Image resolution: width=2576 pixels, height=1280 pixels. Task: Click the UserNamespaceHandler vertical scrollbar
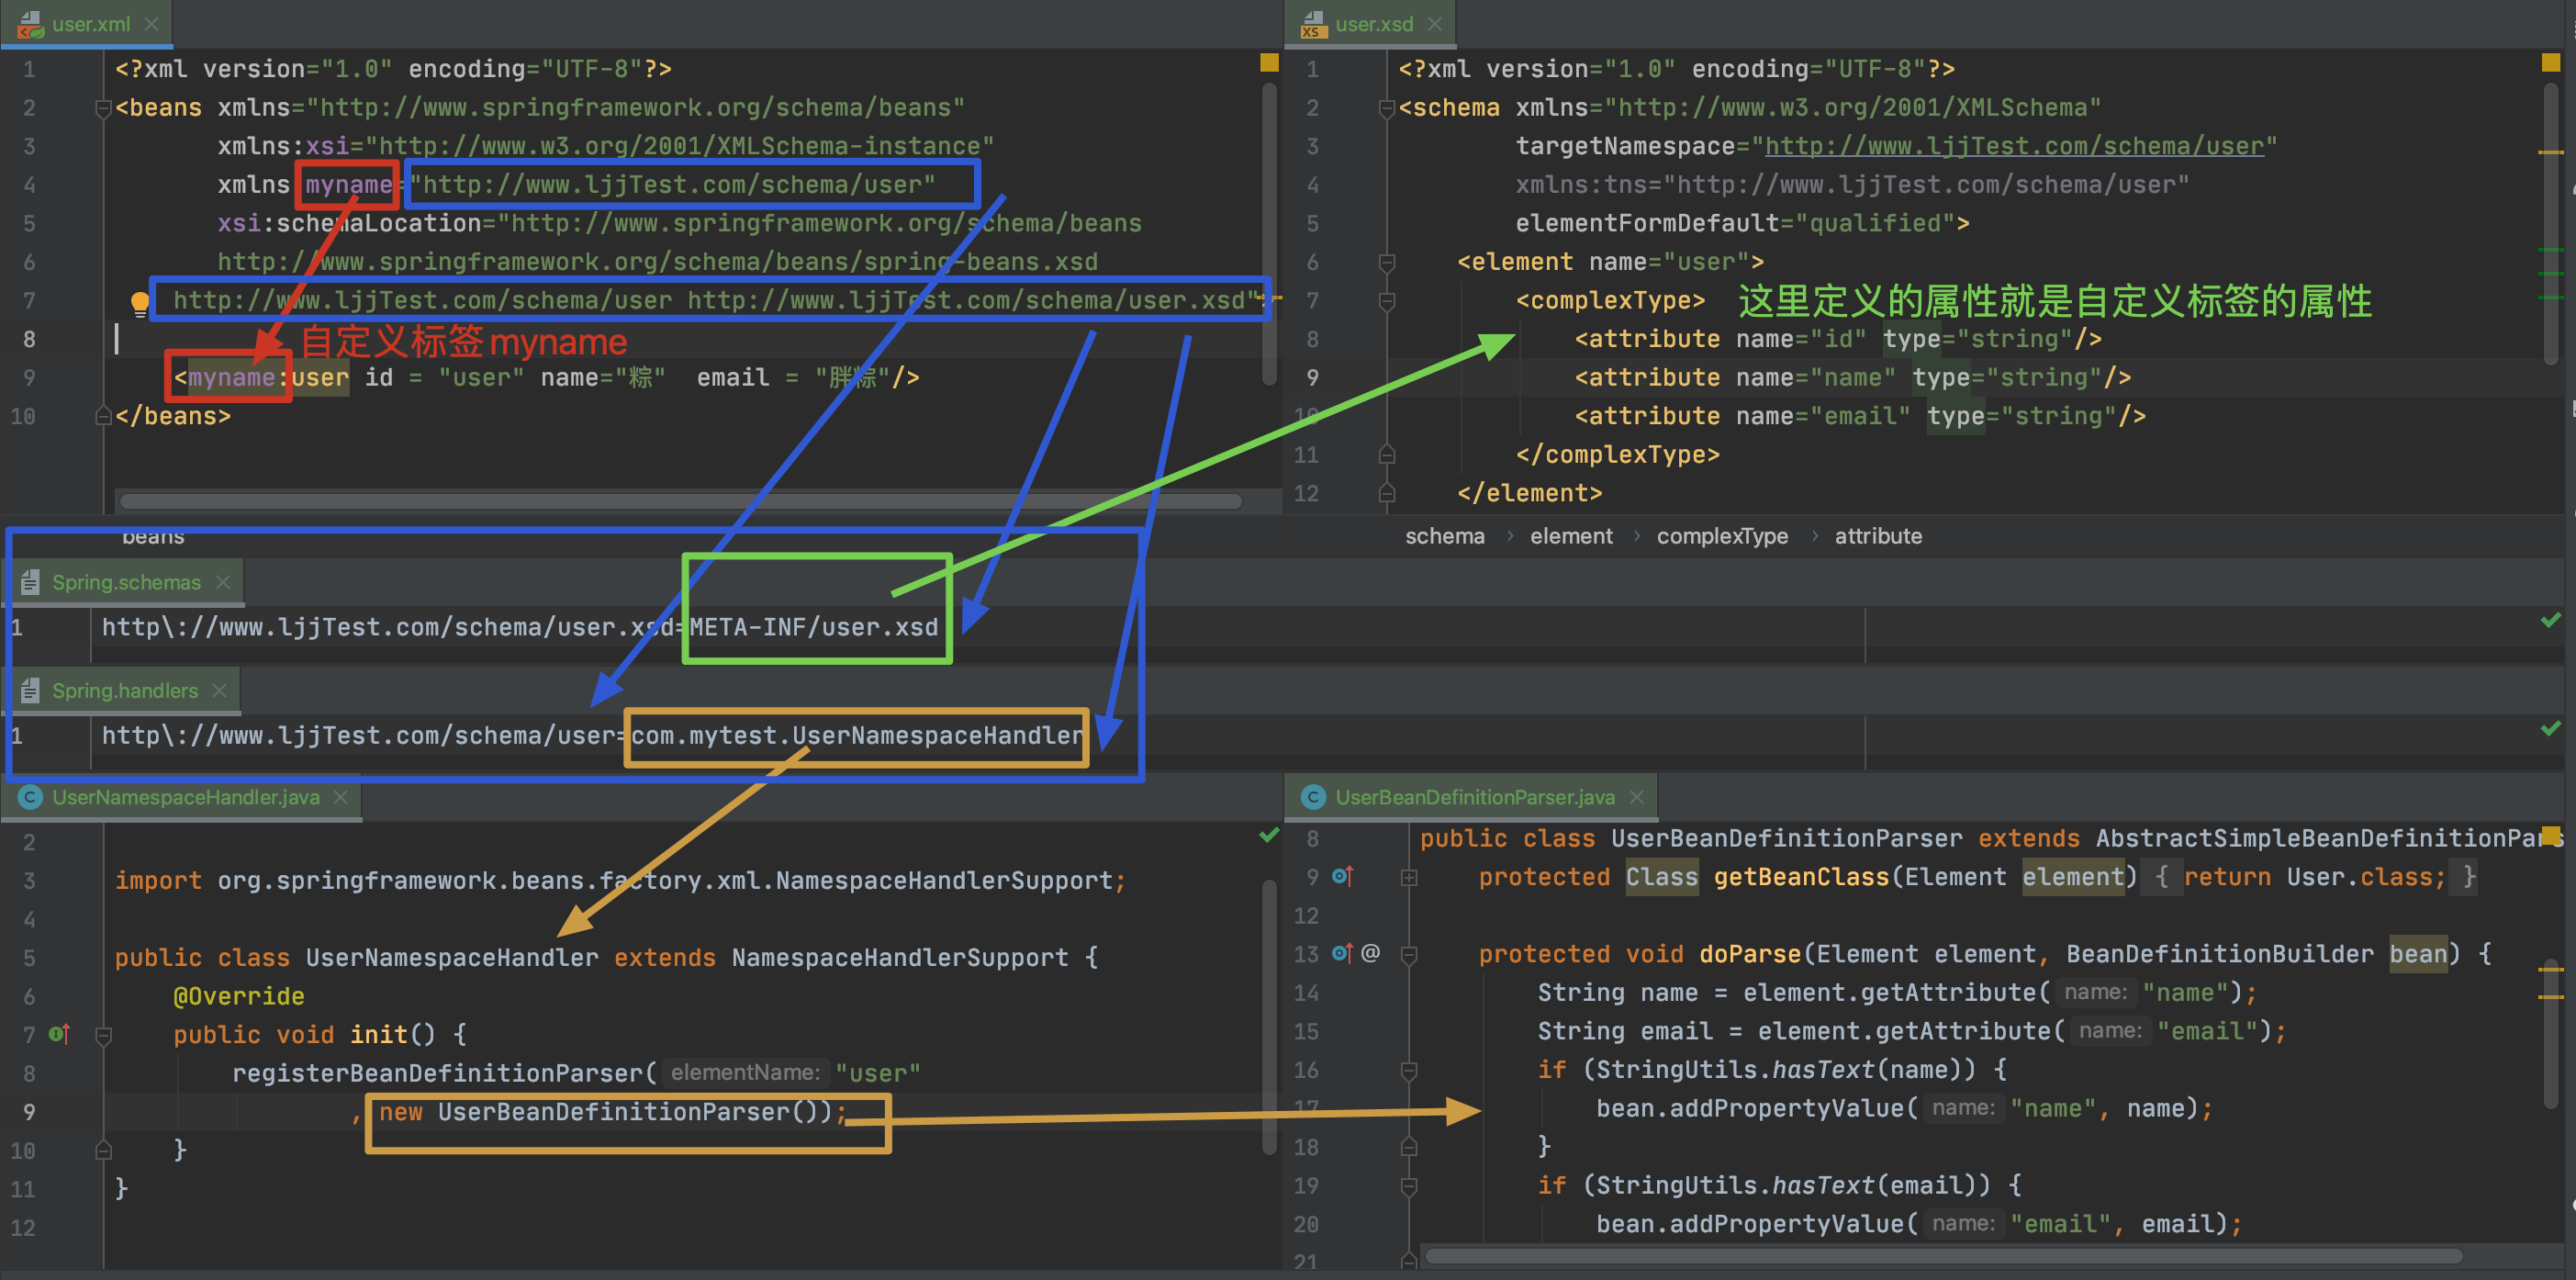pyautogui.click(x=1269, y=1017)
